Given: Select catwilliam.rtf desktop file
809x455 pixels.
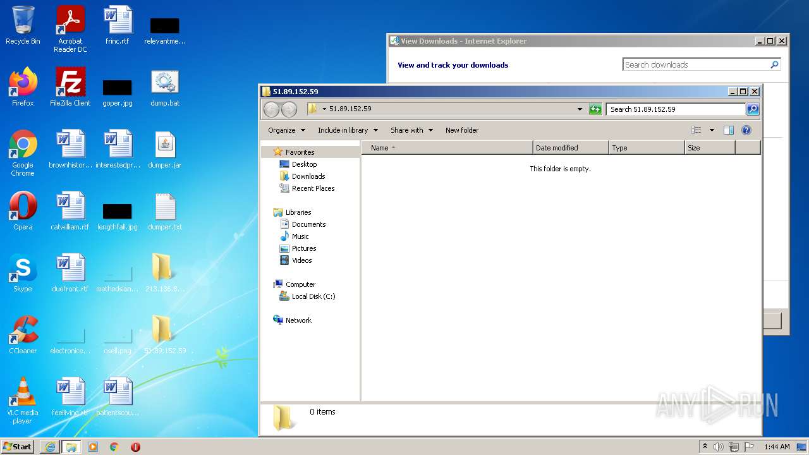Looking at the screenshot, I should pos(70,211).
